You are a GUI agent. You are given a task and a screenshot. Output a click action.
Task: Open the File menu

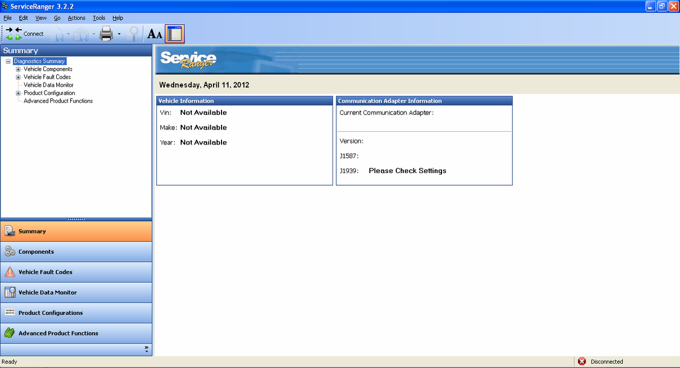7,18
